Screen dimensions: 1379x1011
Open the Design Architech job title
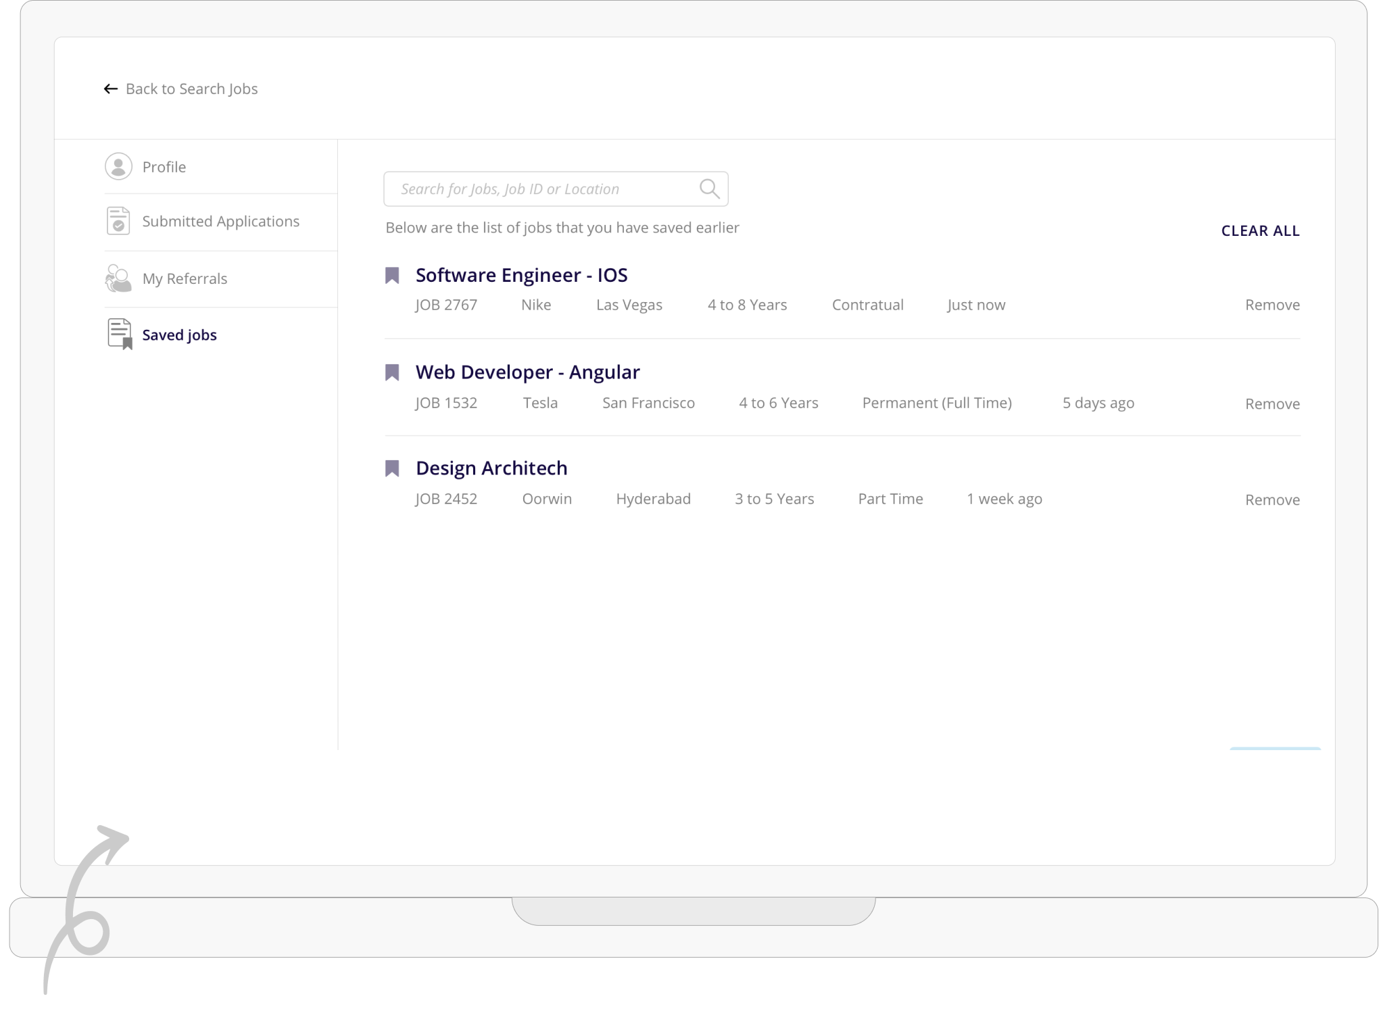[491, 468]
